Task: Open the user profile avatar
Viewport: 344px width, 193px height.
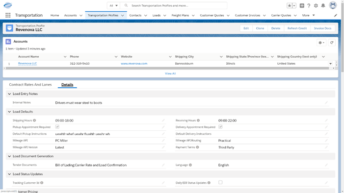Action: pos(333,5)
